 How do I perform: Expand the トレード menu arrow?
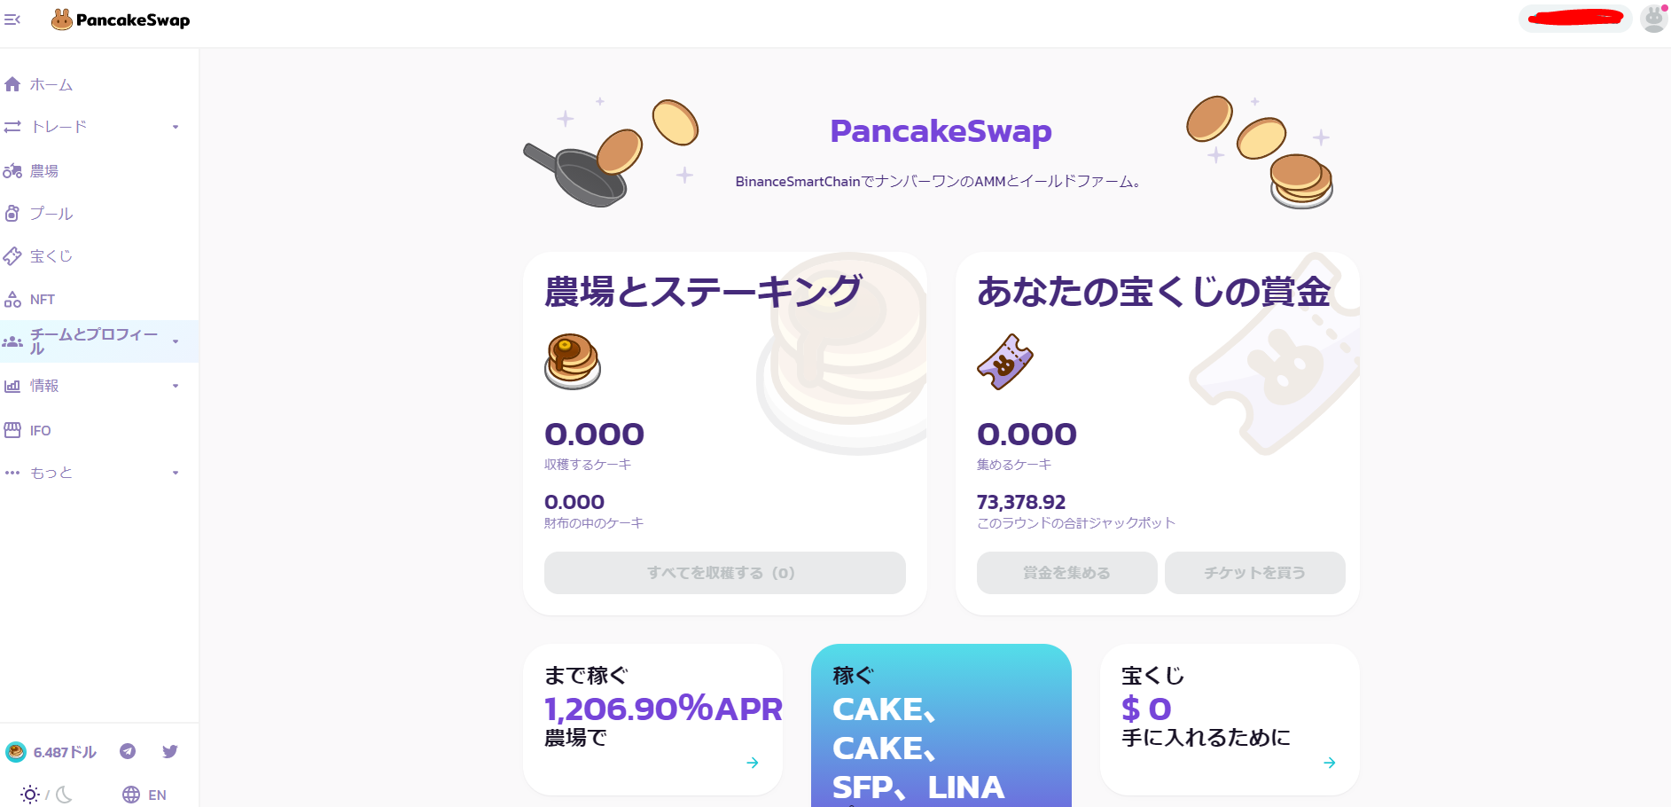click(176, 127)
